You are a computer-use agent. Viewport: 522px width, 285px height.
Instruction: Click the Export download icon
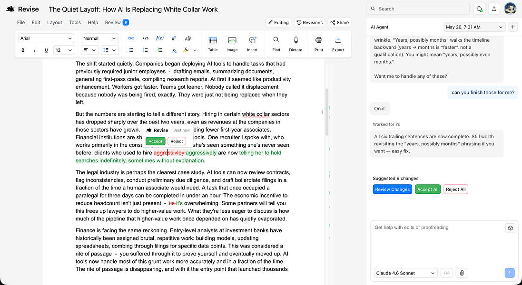click(338, 44)
